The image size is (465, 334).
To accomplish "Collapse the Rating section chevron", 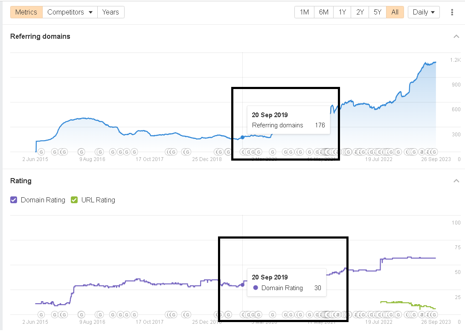I will (x=456, y=181).
